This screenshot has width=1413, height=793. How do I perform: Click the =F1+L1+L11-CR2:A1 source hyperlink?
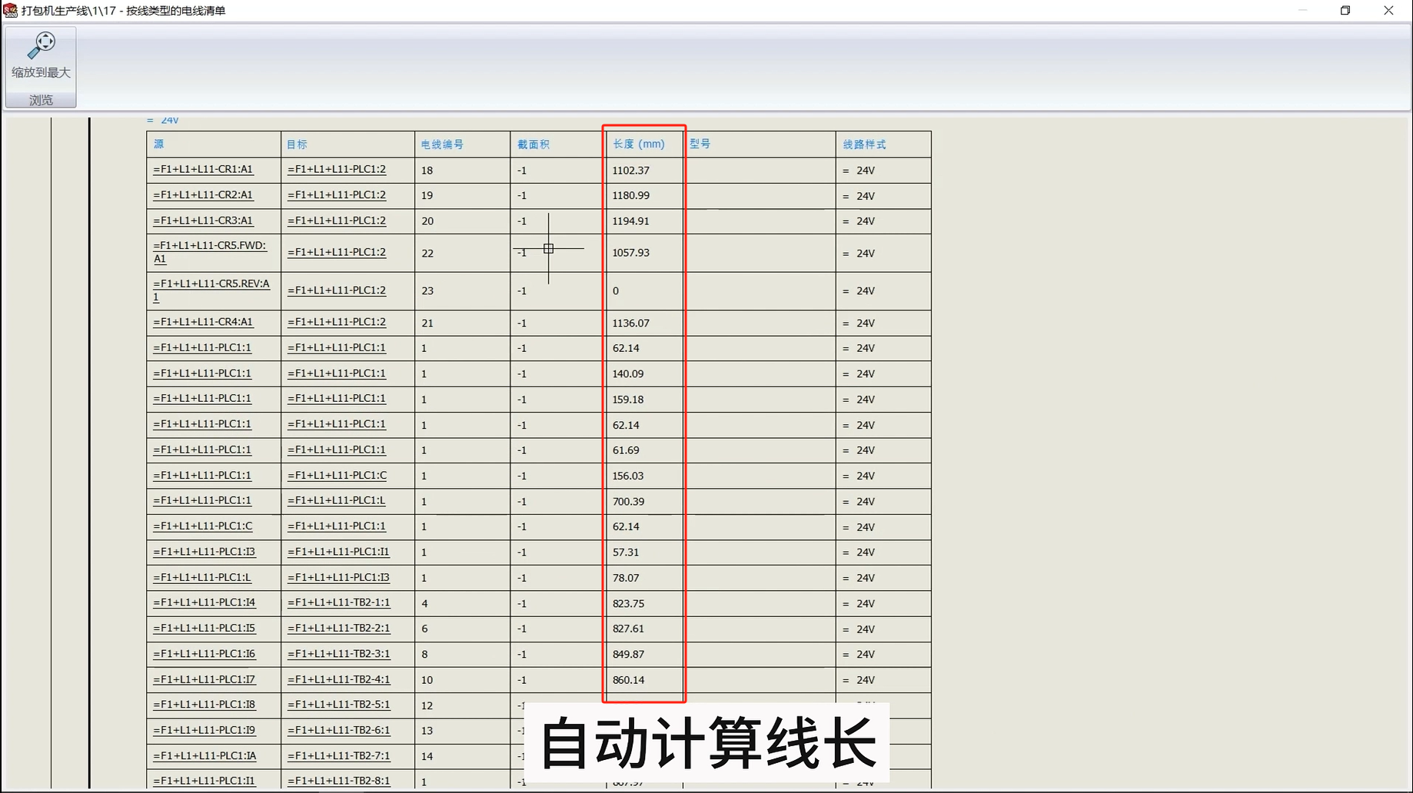(x=201, y=195)
